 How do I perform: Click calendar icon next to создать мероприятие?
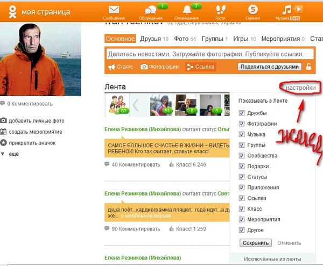tap(3, 132)
